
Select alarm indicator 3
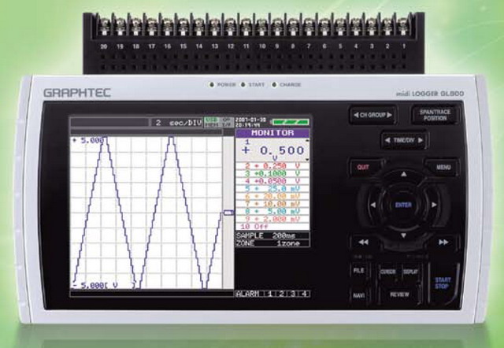[x=293, y=294]
